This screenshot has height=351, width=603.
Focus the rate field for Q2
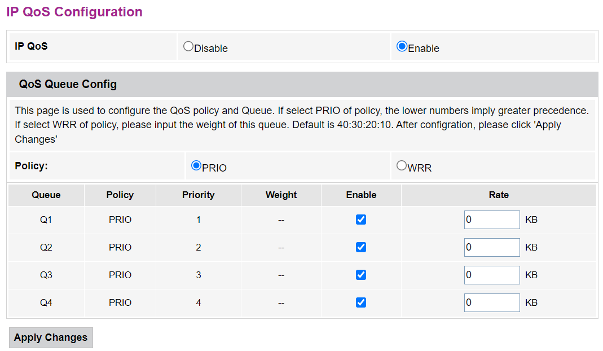coord(491,247)
